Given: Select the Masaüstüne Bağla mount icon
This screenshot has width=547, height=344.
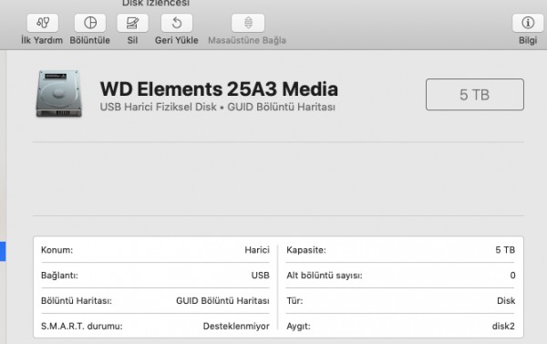Looking at the screenshot, I should [x=248, y=23].
